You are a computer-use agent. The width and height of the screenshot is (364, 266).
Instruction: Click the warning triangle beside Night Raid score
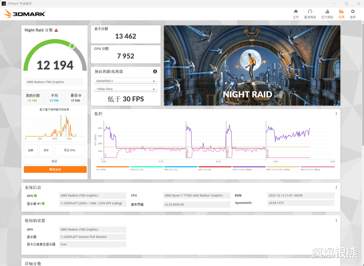tap(56, 30)
